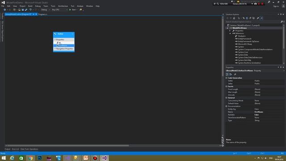
Task: Collapse General category in Properties
Action: click(x=227, y=98)
